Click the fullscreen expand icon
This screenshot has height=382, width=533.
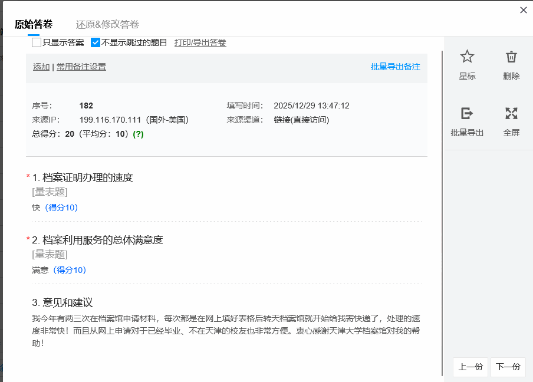tap(511, 113)
